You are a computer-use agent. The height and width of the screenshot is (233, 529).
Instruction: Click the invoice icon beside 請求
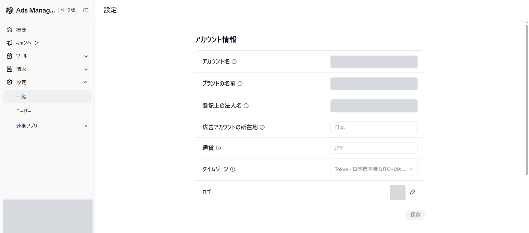[9, 69]
